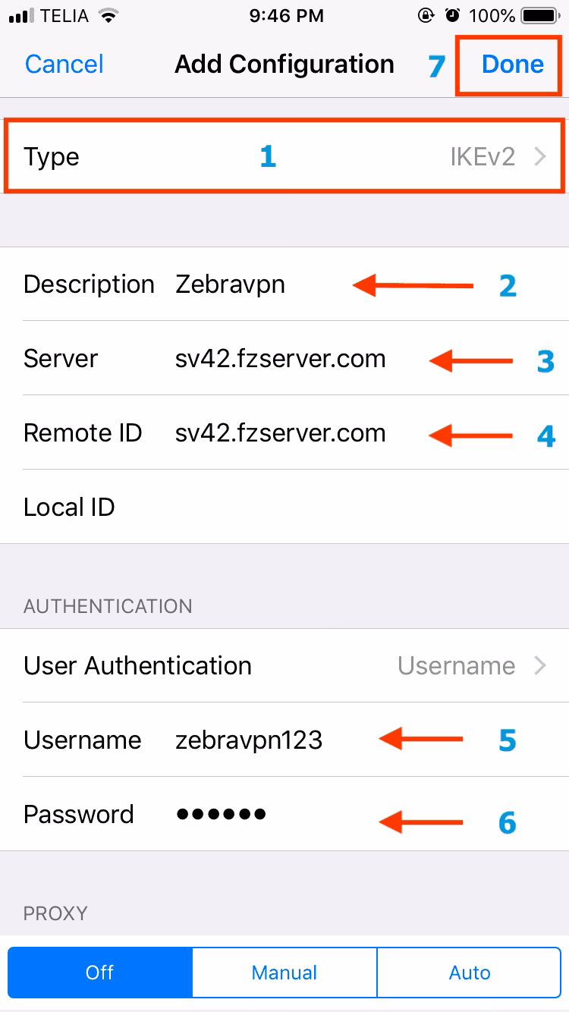Open the Type selection showing IKEv2
The image size is (569, 1012).
click(x=284, y=156)
